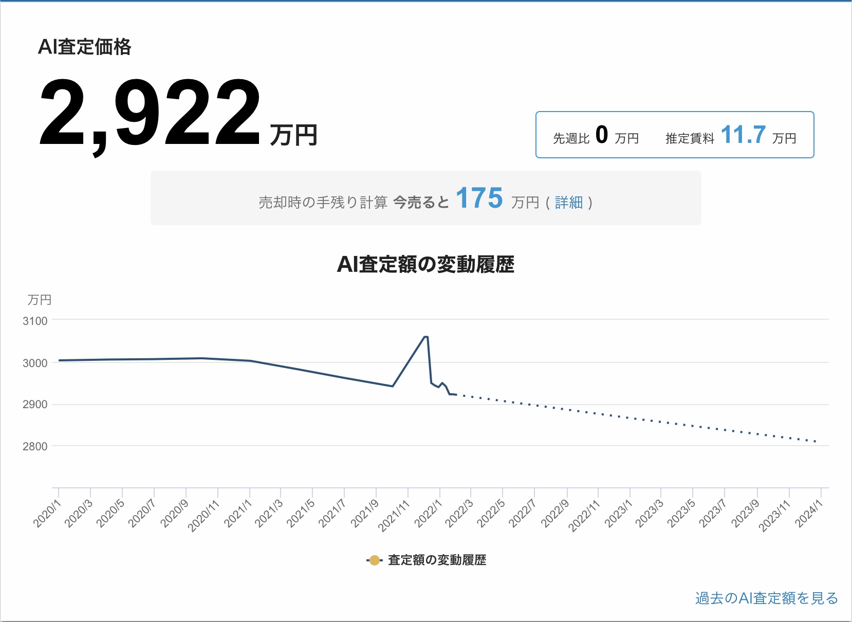Click the 2021/11 x-axis label
Viewport: 852px width, 622px height.
(x=394, y=515)
